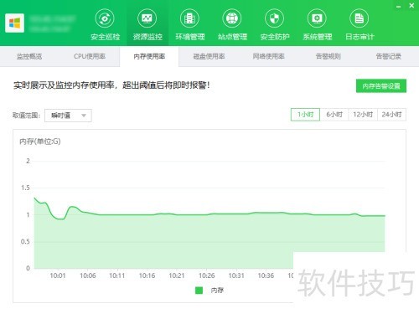Switch to the 磁盘使用率 tab

(x=209, y=56)
